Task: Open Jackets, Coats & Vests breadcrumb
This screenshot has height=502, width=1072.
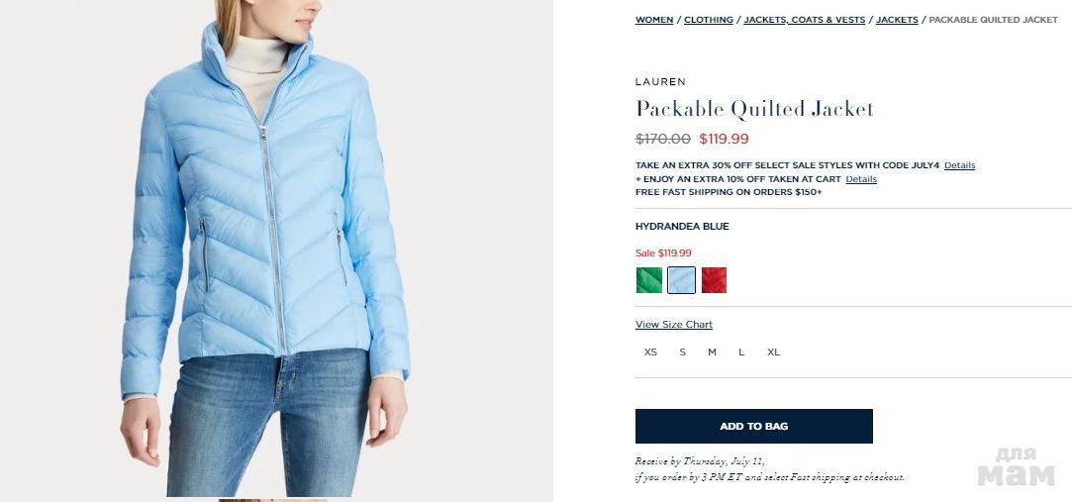Action: click(804, 20)
